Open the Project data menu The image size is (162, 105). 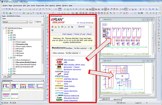[x=40, y=6]
